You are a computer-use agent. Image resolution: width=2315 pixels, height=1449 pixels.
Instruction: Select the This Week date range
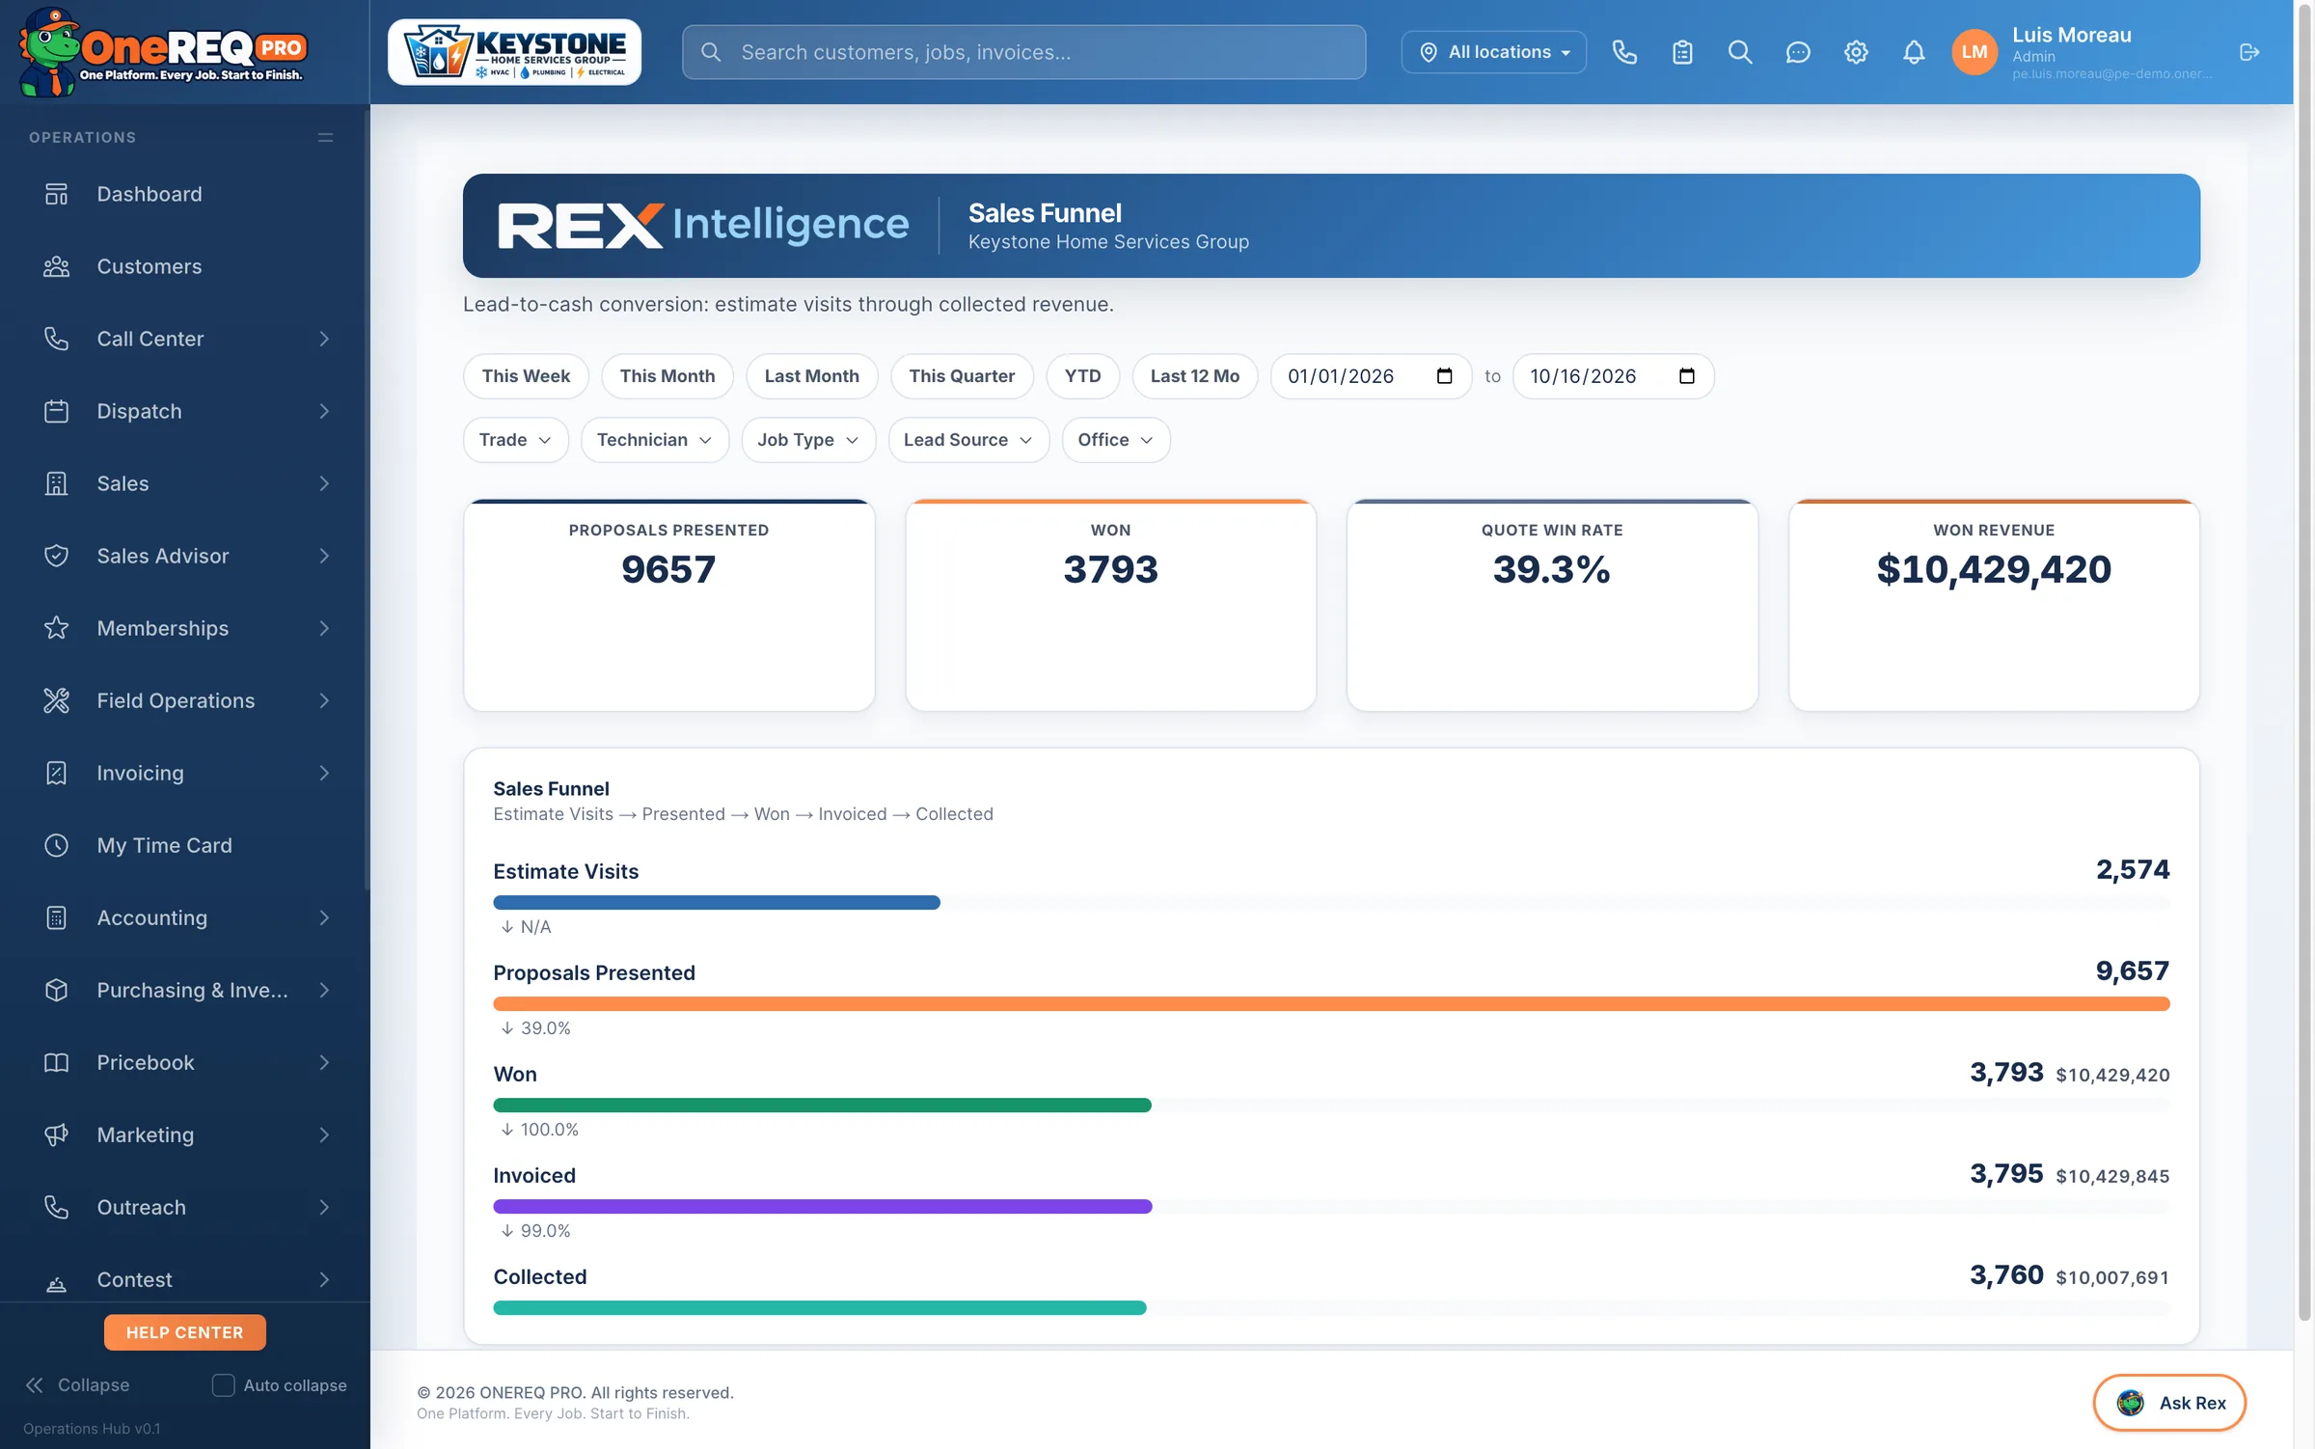[x=526, y=376]
